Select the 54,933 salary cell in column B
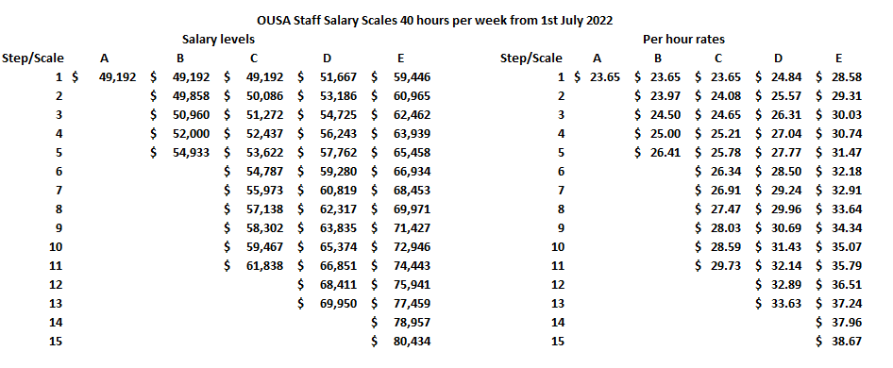The image size is (893, 368). pos(191,152)
